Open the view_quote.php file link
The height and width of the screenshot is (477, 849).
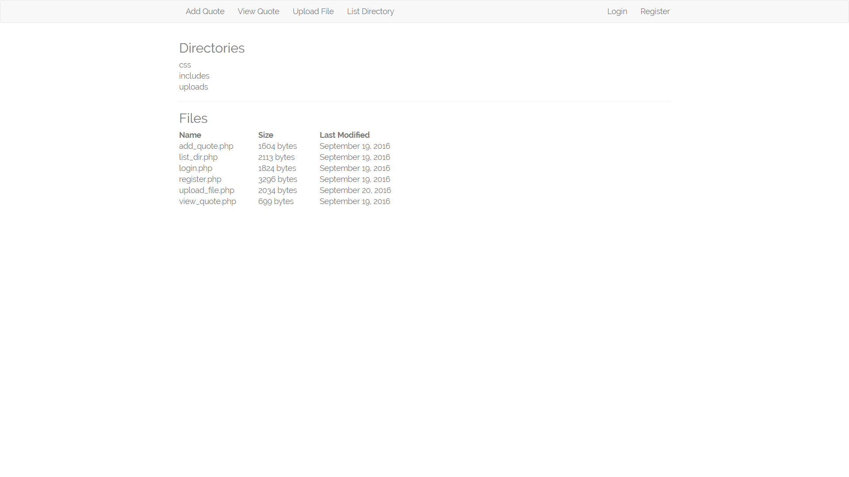pyautogui.click(x=207, y=201)
